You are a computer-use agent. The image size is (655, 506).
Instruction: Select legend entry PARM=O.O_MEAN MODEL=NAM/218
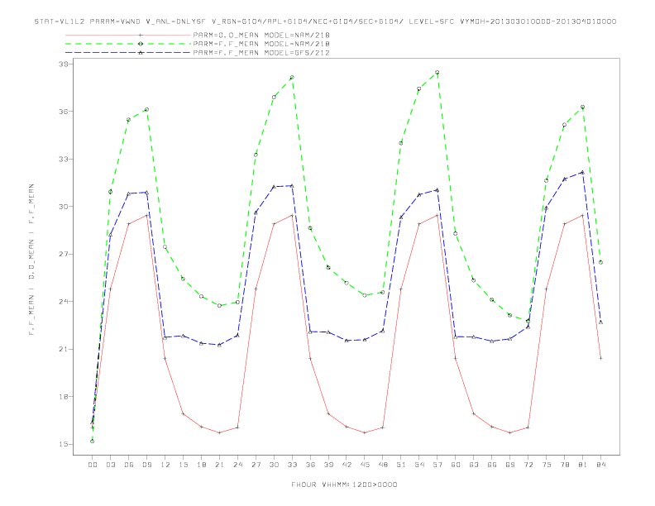pyautogui.click(x=261, y=35)
